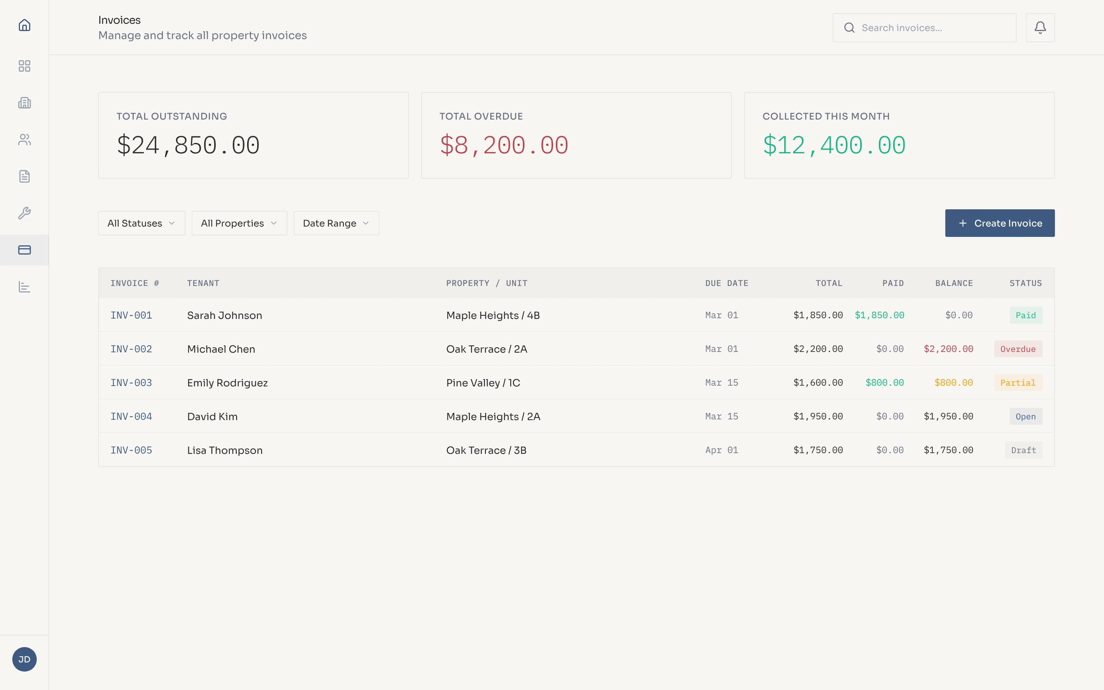
Task: Click the Create Invoice button
Action: (x=999, y=223)
